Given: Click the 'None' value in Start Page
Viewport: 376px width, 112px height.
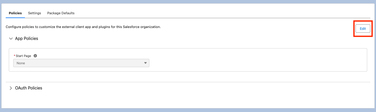Looking at the screenshot, I should [x=21, y=63].
